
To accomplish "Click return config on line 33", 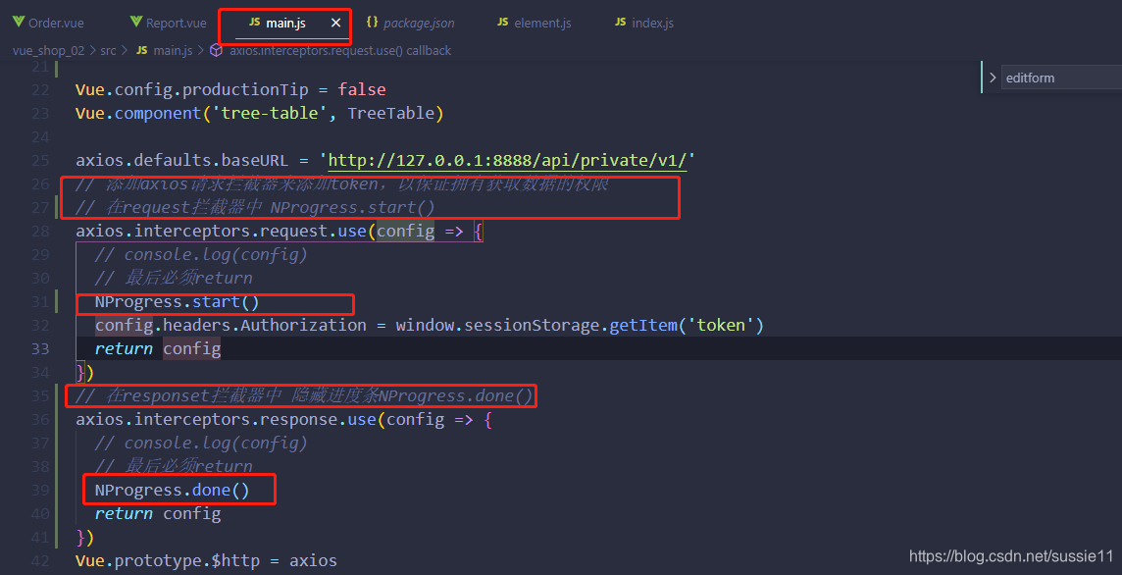I will pos(158,348).
